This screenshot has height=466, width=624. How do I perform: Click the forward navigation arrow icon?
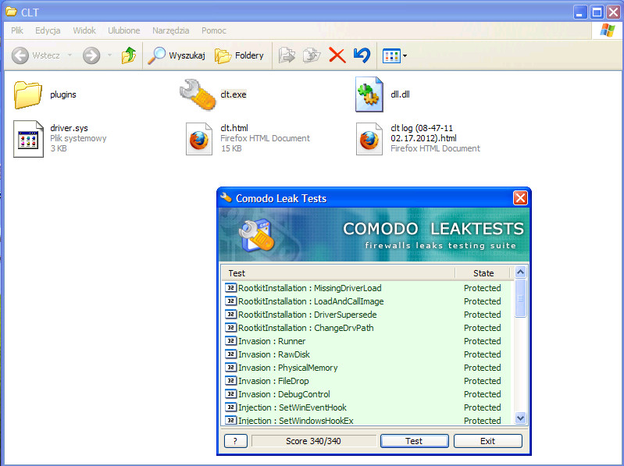[x=91, y=55]
